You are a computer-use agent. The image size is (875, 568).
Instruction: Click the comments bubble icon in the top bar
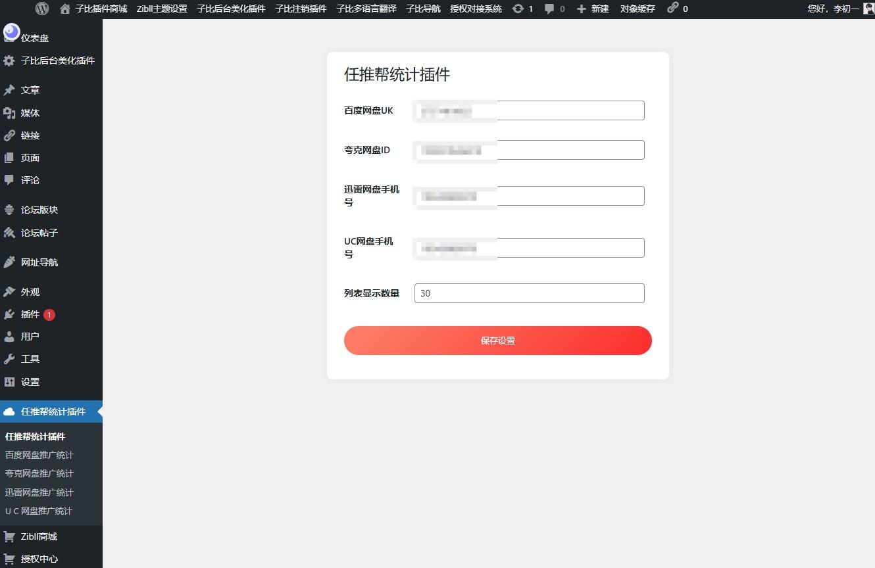coord(549,9)
